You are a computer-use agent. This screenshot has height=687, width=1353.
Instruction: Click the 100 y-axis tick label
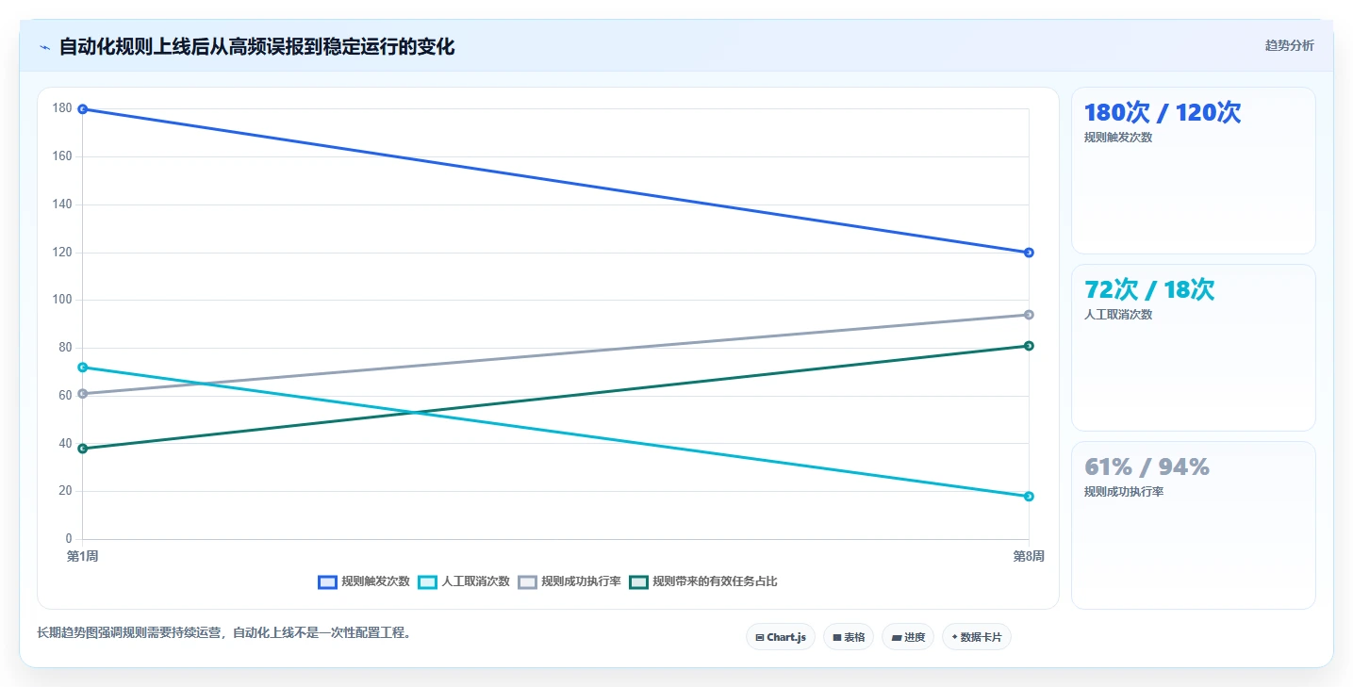62,301
